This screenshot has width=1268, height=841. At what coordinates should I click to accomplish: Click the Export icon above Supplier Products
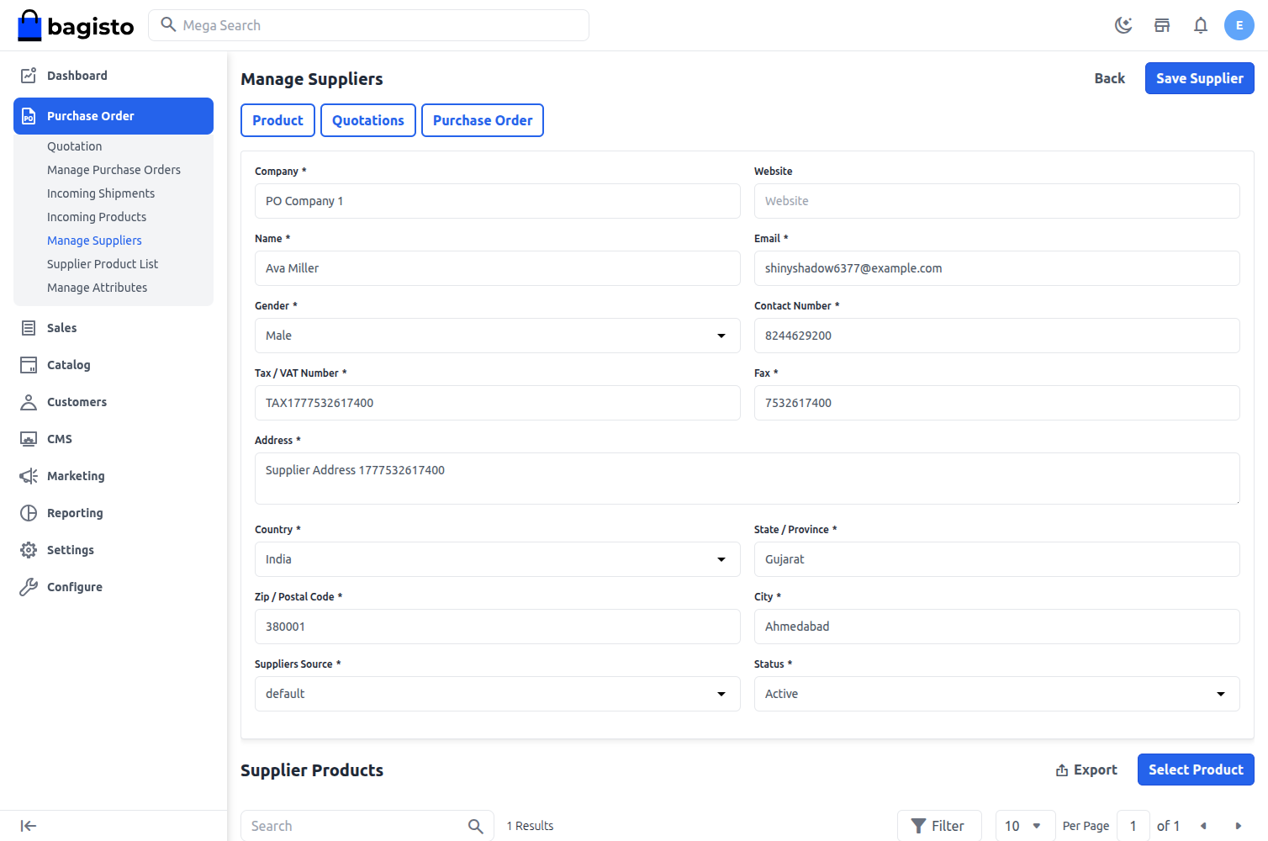pyautogui.click(x=1061, y=770)
